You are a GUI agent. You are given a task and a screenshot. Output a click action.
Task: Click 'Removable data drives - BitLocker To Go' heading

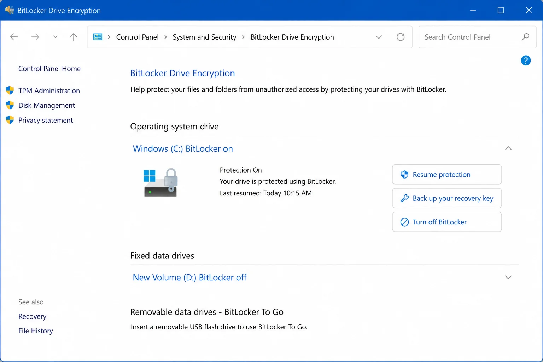click(207, 312)
